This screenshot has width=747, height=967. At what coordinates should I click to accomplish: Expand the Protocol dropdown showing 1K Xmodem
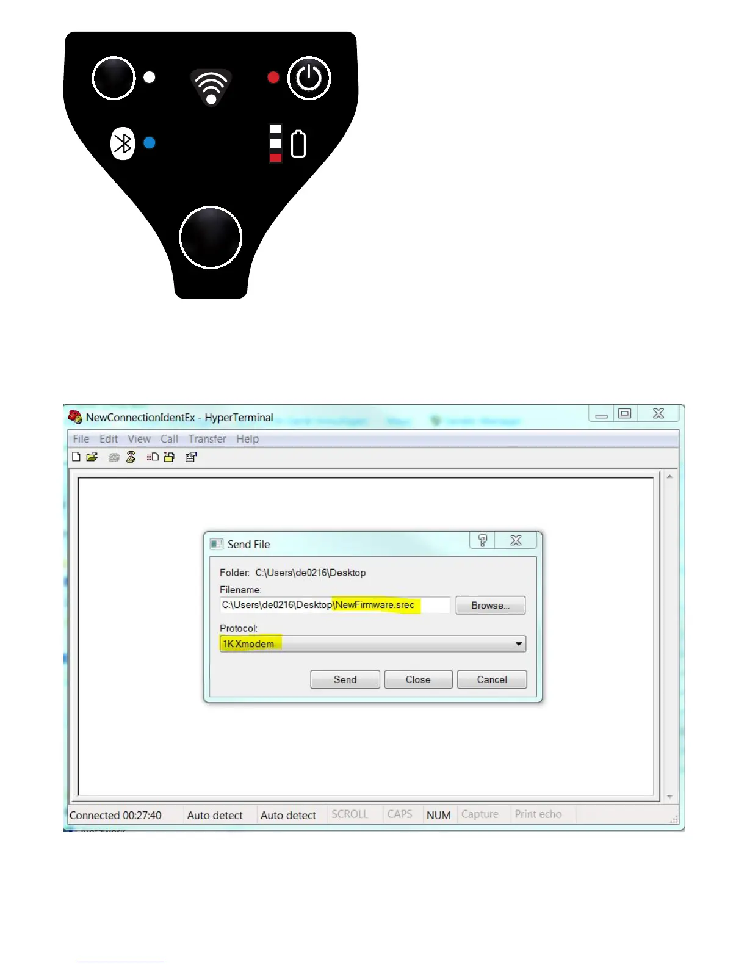(x=373, y=644)
